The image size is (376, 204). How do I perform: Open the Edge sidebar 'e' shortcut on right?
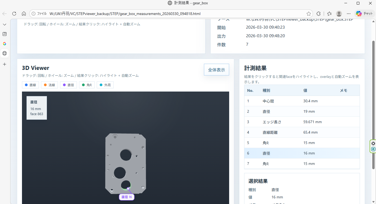[373, 149]
